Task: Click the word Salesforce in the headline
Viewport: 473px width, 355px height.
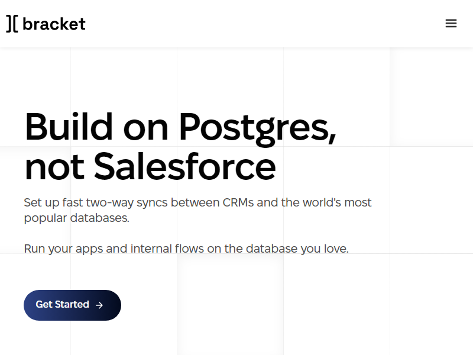Action: 184,166
